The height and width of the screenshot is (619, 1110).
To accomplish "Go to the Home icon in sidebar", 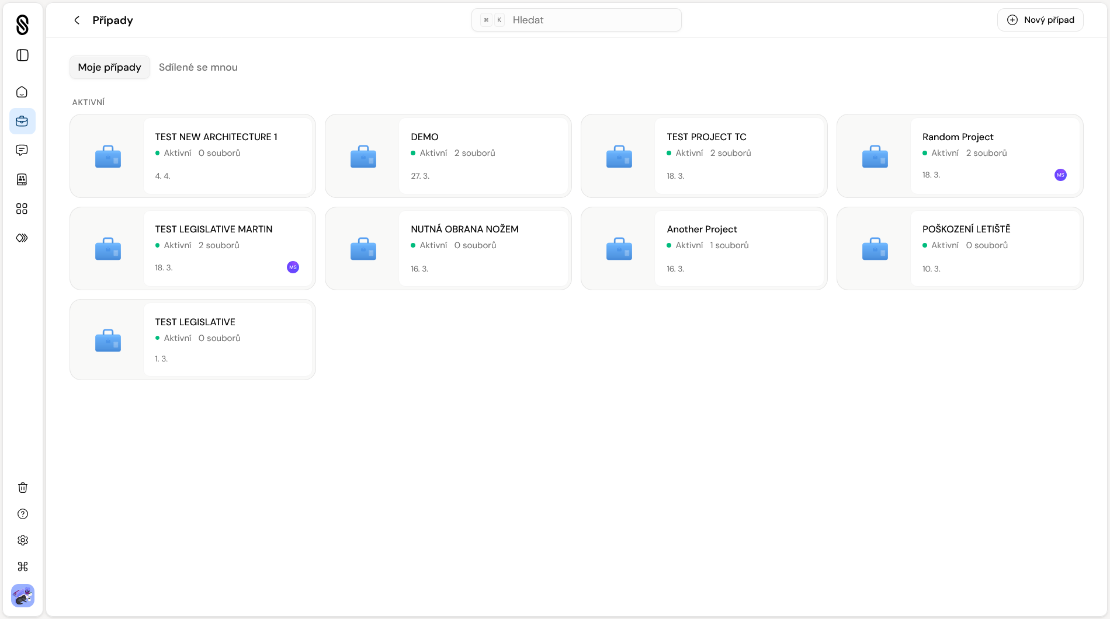I will click(22, 92).
